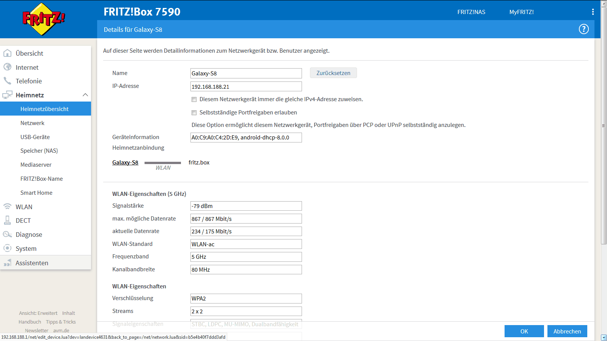Open Tipps & Tricks footer link
The width and height of the screenshot is (607, 341).
click(61, 322)
